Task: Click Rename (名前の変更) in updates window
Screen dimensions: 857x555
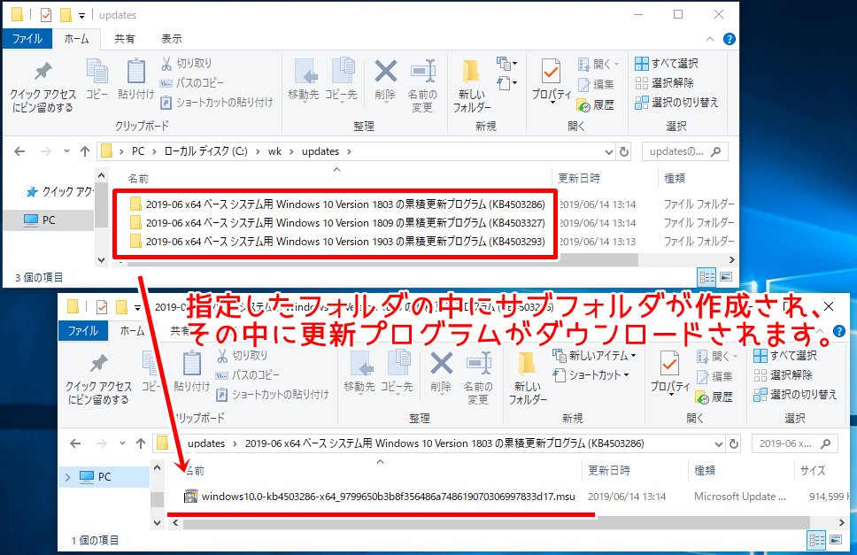Action: [x=422, y=86]
